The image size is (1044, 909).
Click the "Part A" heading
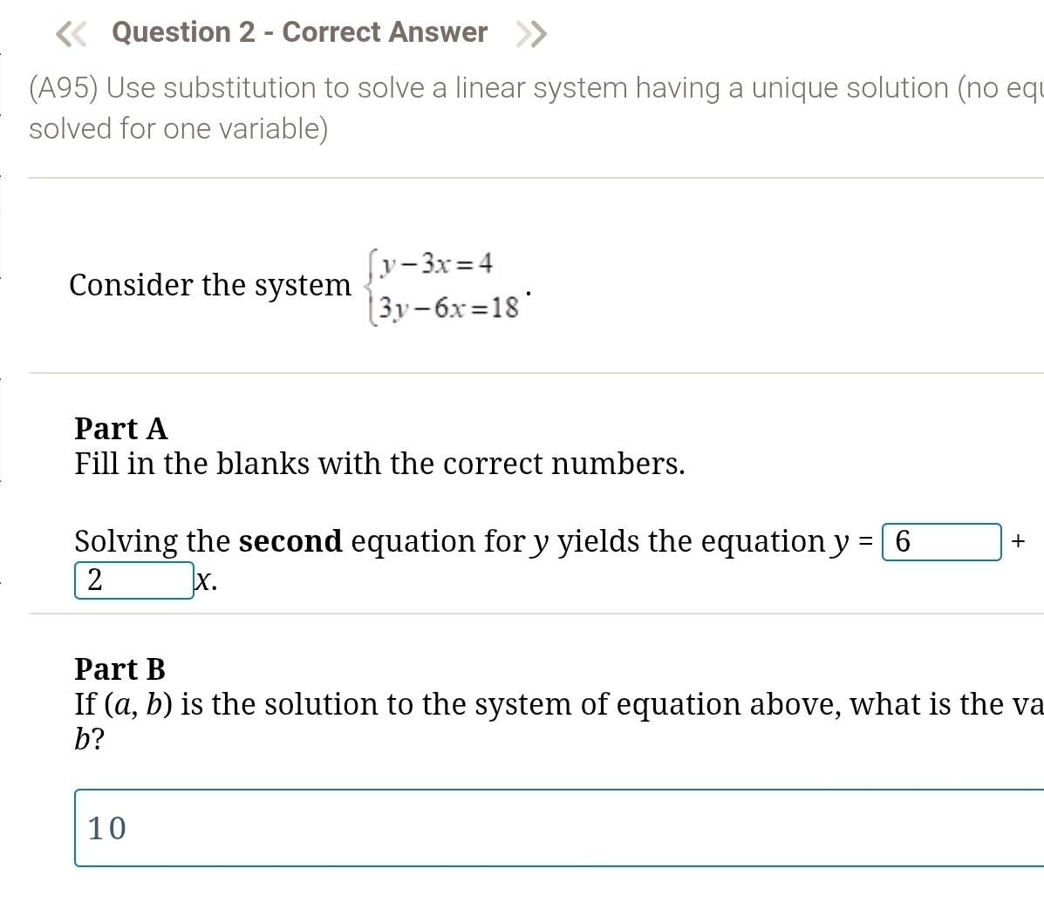point(120,429)
